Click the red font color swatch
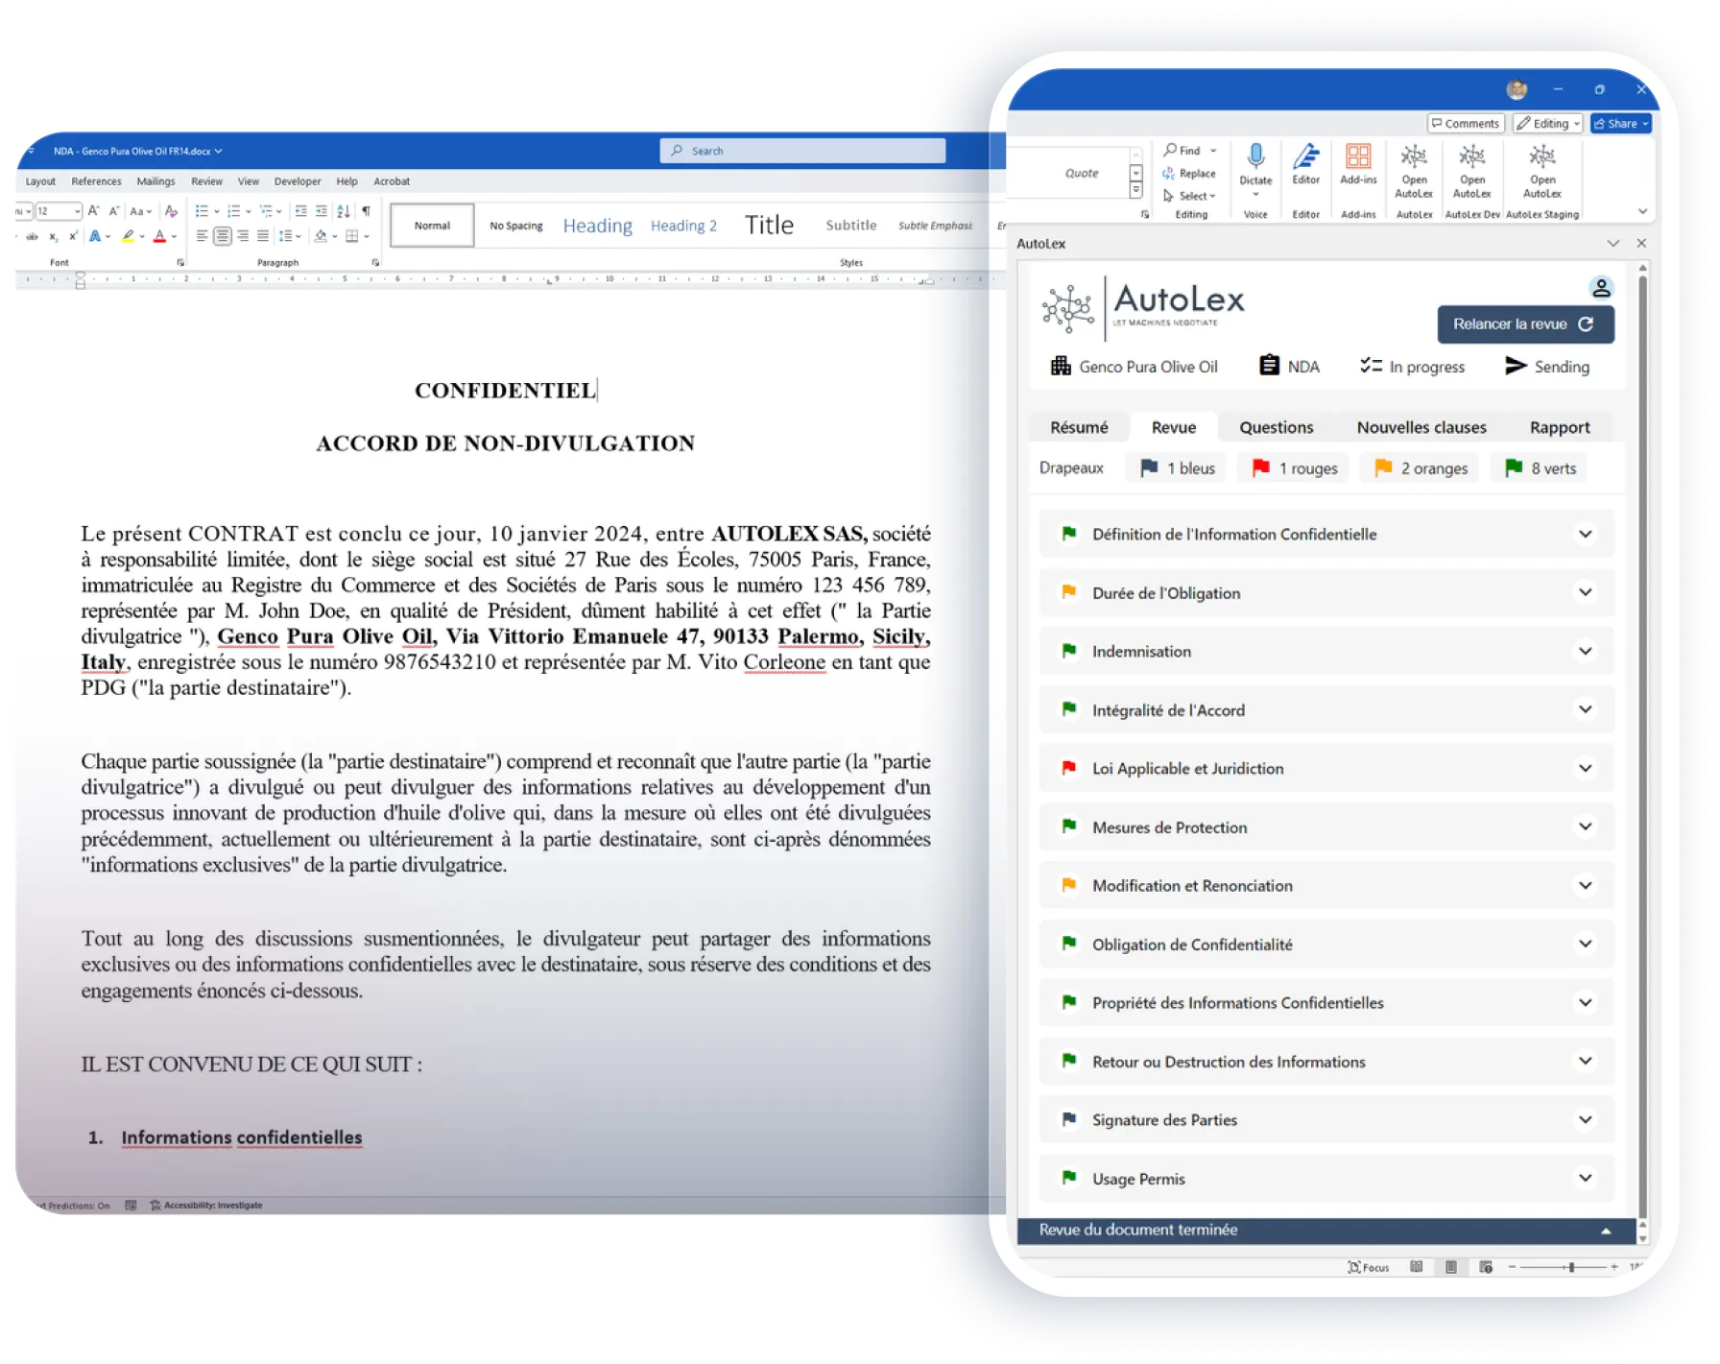1720x1364 pixels. [x=159, y=236]
